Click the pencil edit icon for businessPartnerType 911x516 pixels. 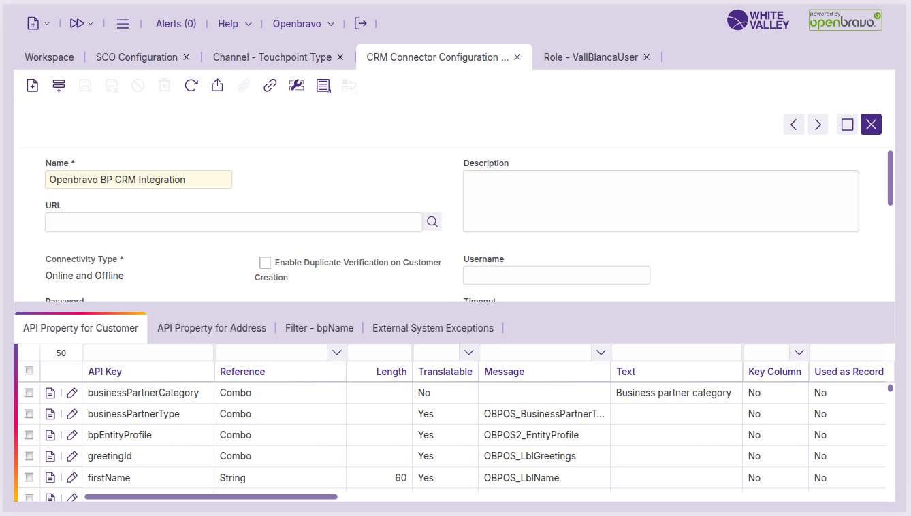click(72, 414)
